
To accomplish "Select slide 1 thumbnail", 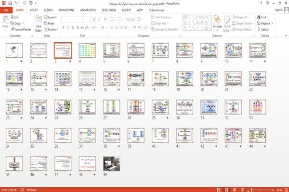I will point(14,51).
